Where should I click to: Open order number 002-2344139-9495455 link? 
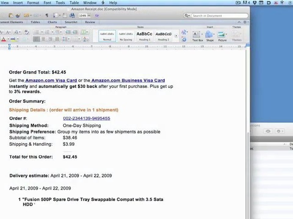click(86, 118)
